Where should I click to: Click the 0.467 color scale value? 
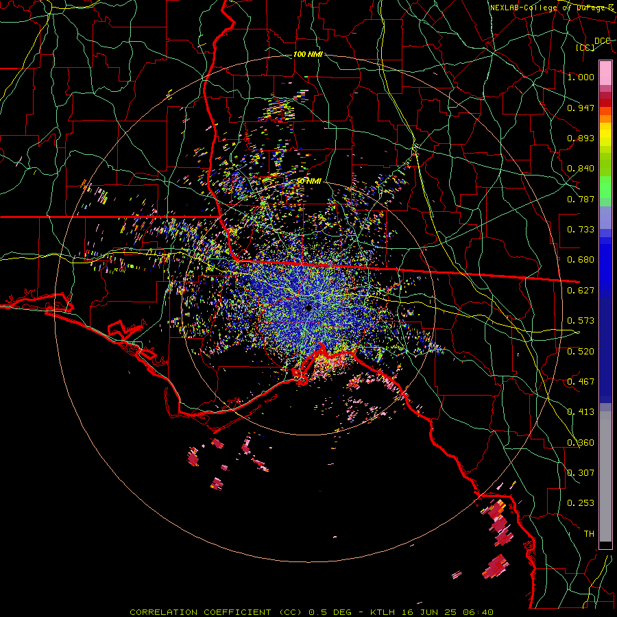(x=581, y=382)
